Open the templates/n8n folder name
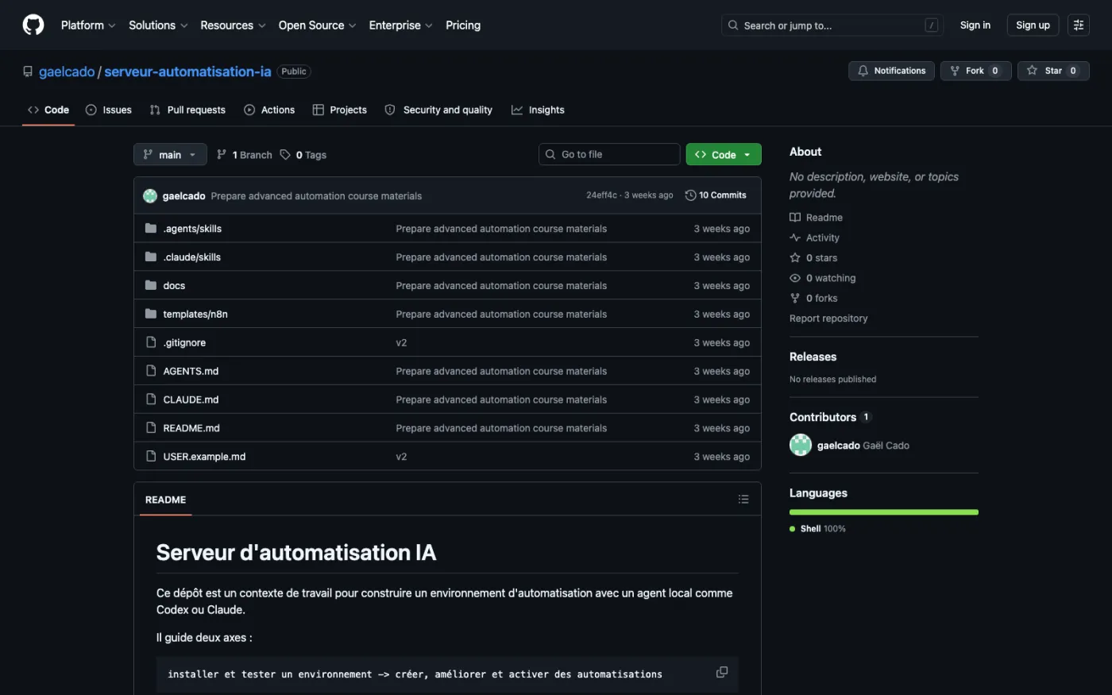Image resolution: width=1112 pixels, height=695 pixels. 195,314
